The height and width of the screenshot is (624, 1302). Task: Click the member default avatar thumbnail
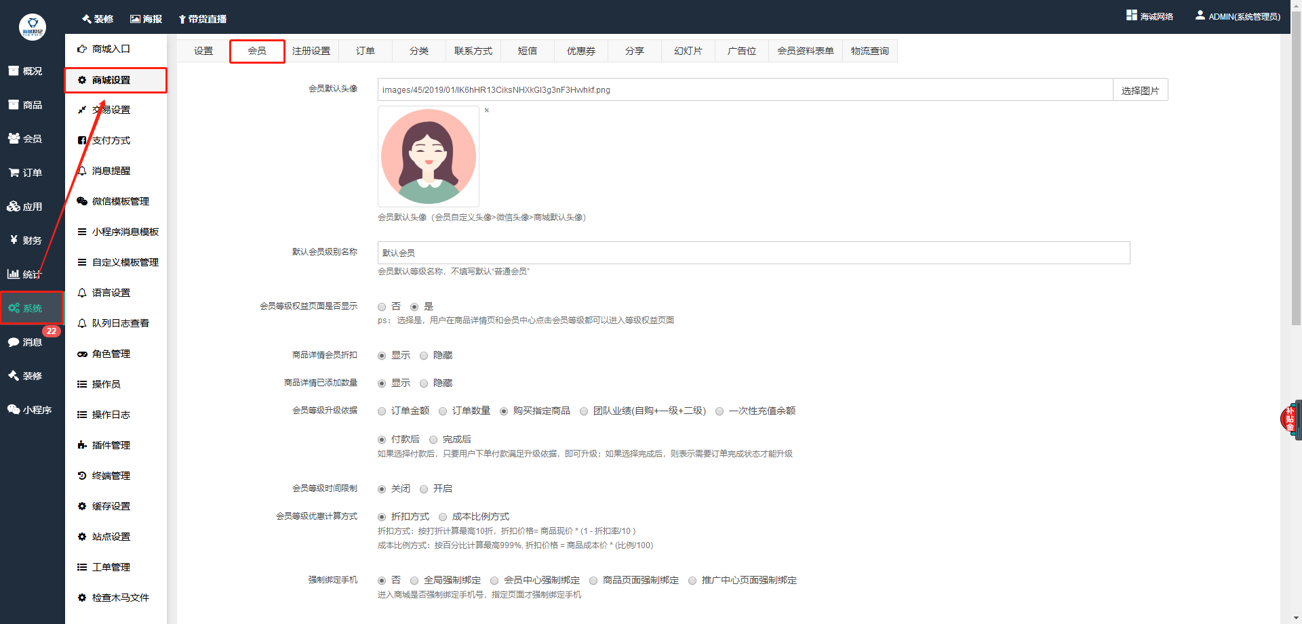pyautogui.click(x=429, y=157)
